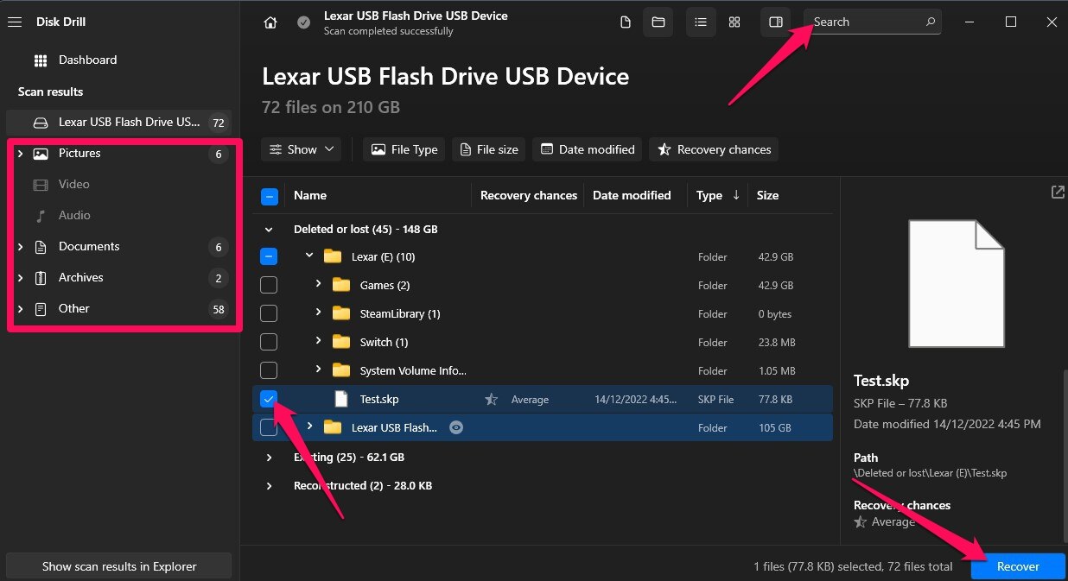Check the Lexar USB Flash folder checkbox
Image resolution: width=1068 pixels, height=581 pixels.
click(269, 427)
